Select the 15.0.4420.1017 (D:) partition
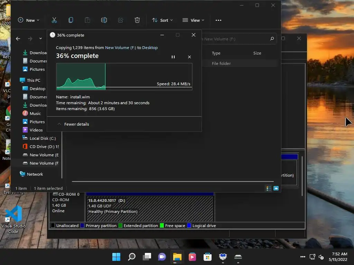 (x=150, y=209)
